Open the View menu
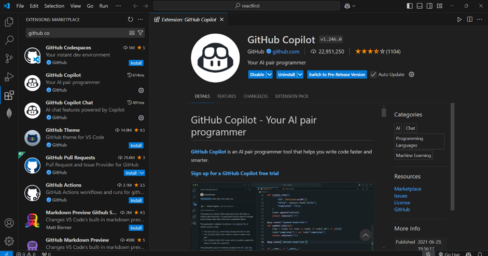 [75, 6]
